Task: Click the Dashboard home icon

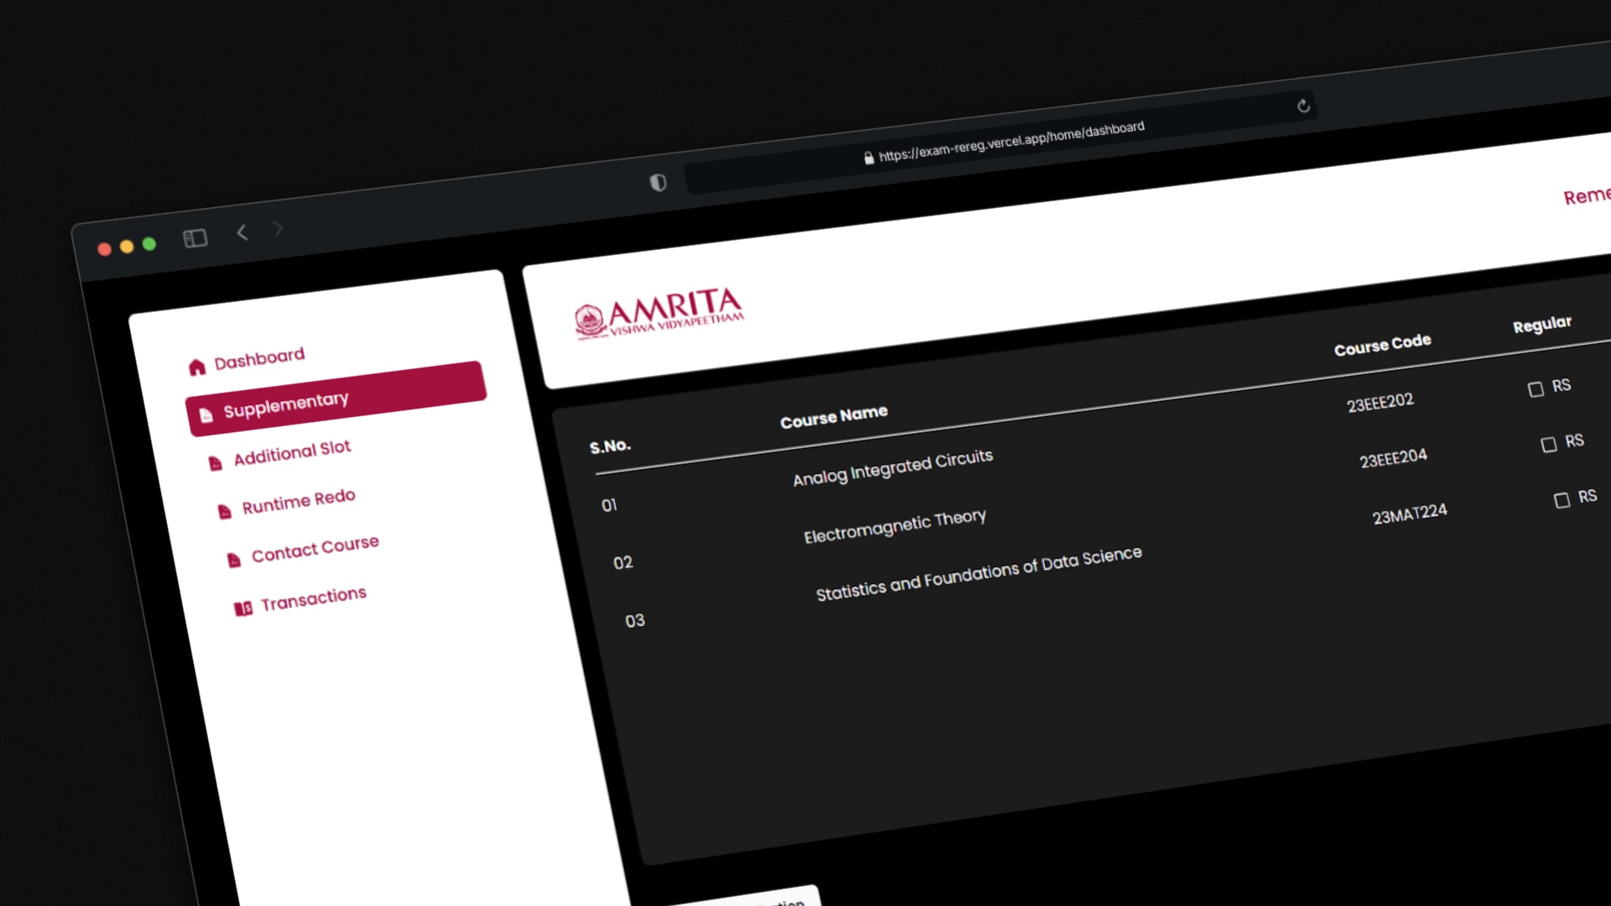Action: 197,367
